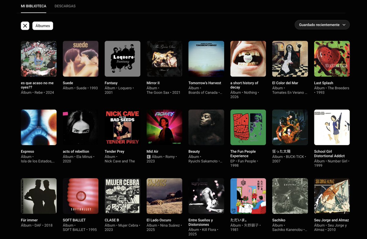Open the ただいま。 album cover
367x239 pixels.
click(x=248, y=196)
